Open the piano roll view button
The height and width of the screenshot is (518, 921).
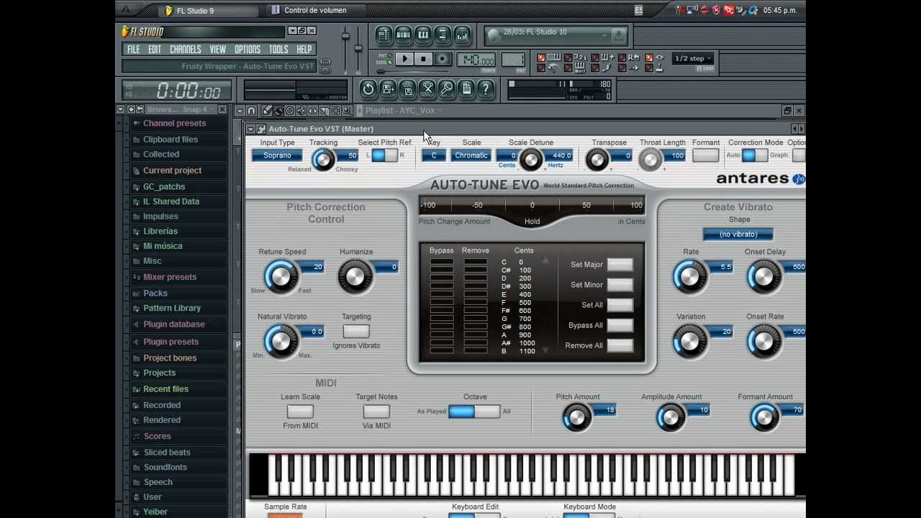[x=423, y=35]
